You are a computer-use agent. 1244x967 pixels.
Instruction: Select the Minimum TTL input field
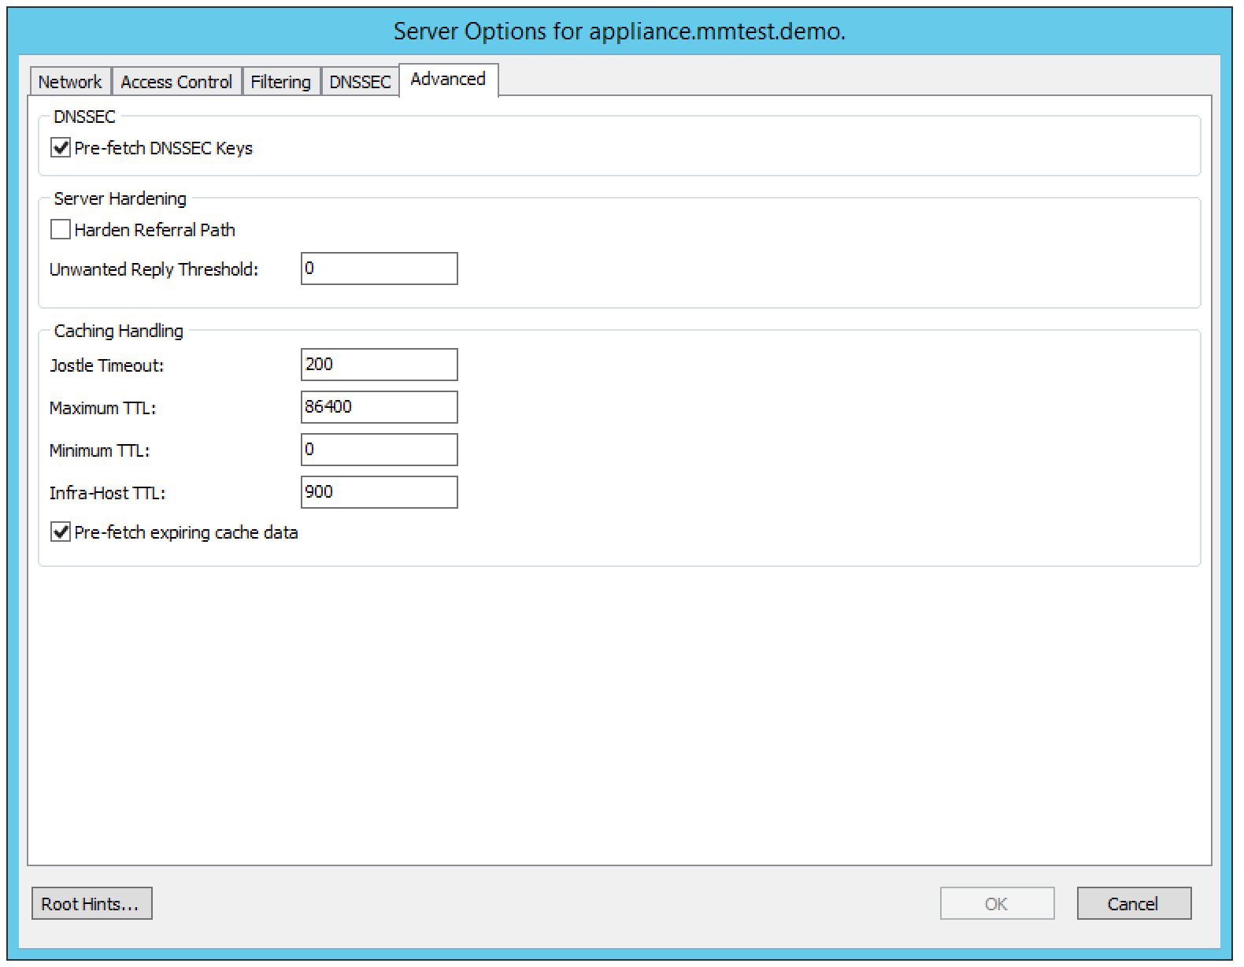pyautogui.click(x=379, y=450)
